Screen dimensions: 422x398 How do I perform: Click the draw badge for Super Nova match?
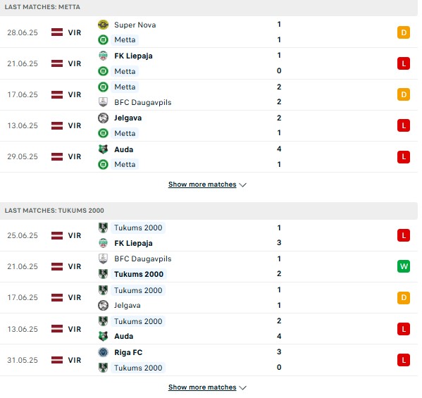point(404,32)
